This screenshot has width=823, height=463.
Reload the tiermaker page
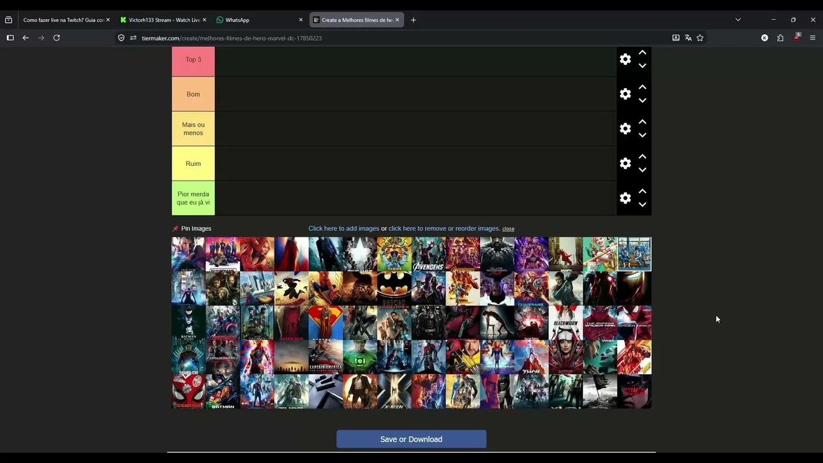(x=57, y=38)
